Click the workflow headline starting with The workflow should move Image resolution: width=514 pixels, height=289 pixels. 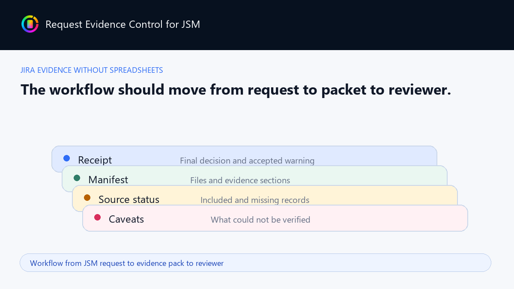coord(236,89)
